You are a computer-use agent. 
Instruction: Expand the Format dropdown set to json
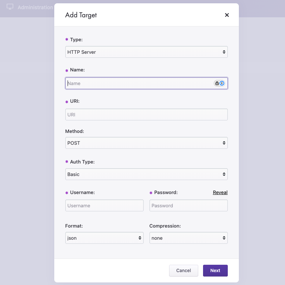(104, 238)
